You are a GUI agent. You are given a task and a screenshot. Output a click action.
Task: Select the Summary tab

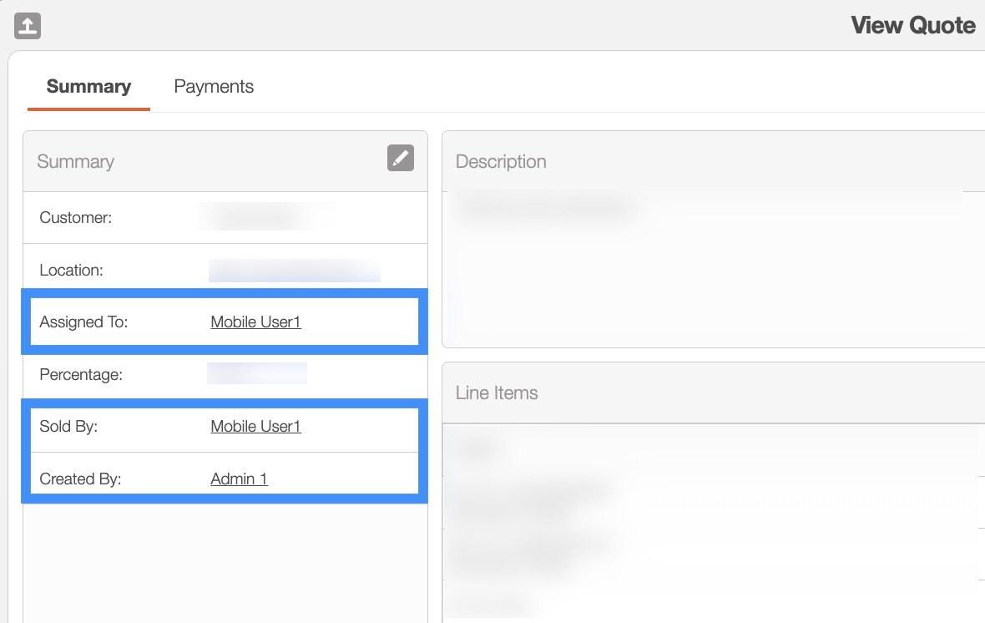tap(88, 87)
